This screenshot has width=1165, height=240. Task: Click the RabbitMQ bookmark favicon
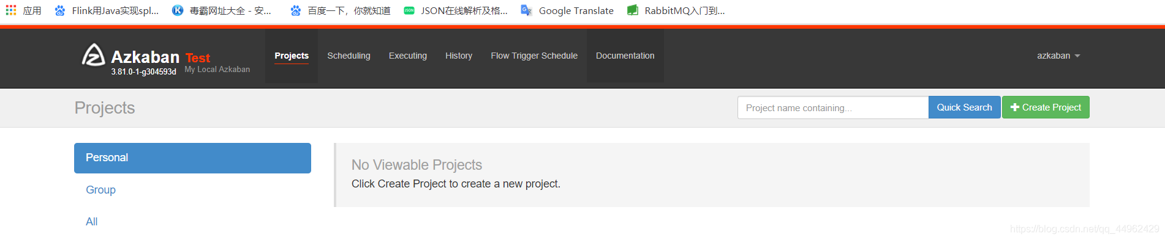tap(633, 10)
